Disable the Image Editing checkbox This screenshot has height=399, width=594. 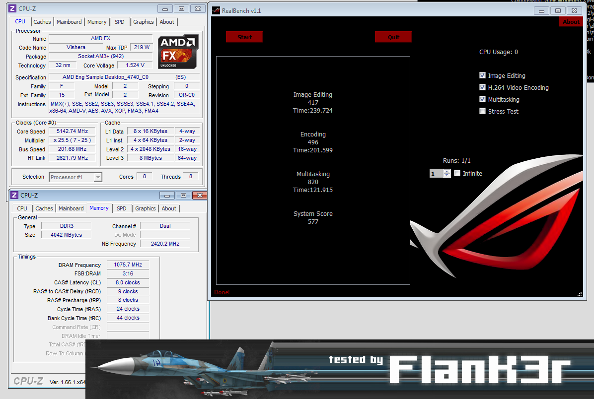coord(482,75)
